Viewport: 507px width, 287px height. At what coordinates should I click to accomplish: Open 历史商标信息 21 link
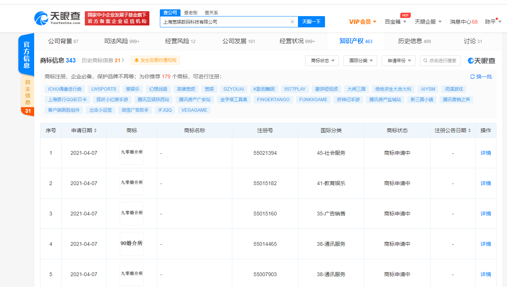tap(103, 60)
